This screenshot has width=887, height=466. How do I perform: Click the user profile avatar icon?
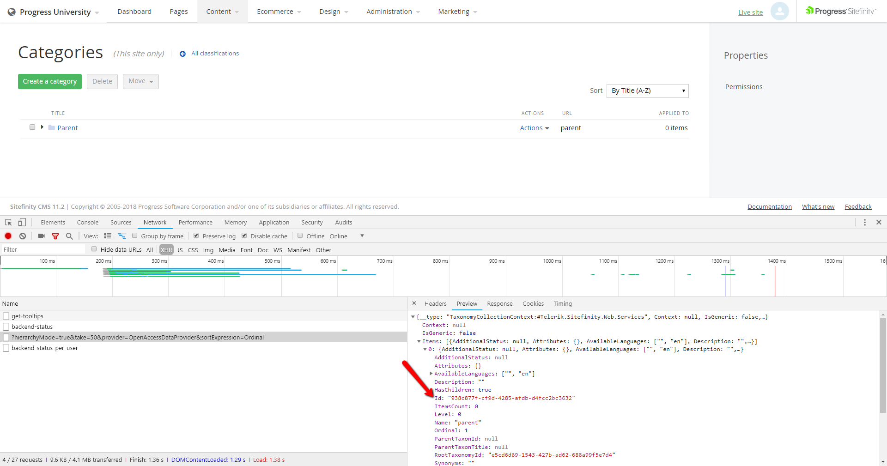pyautogui.click(x=780, y=11)
